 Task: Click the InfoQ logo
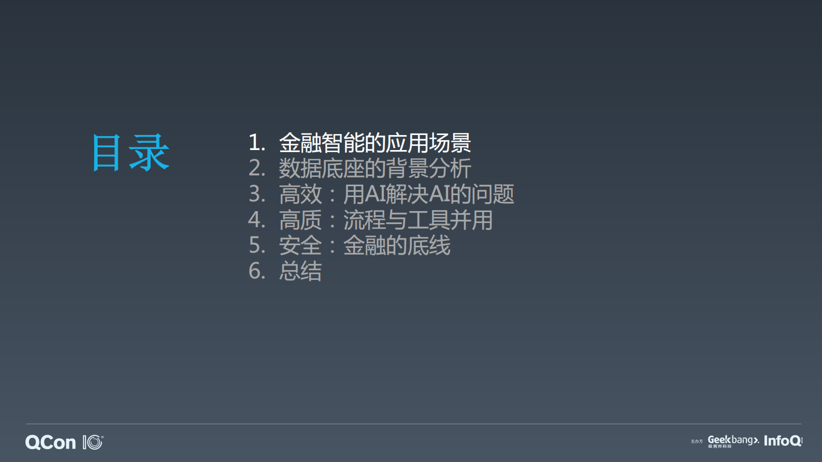click(x=783, y=441)
